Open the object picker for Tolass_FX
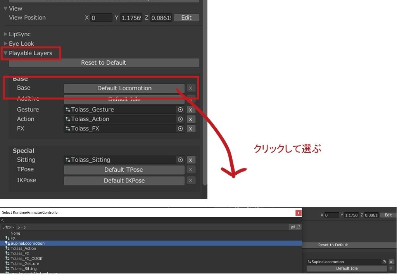397x275 pixels. point(180,128)
